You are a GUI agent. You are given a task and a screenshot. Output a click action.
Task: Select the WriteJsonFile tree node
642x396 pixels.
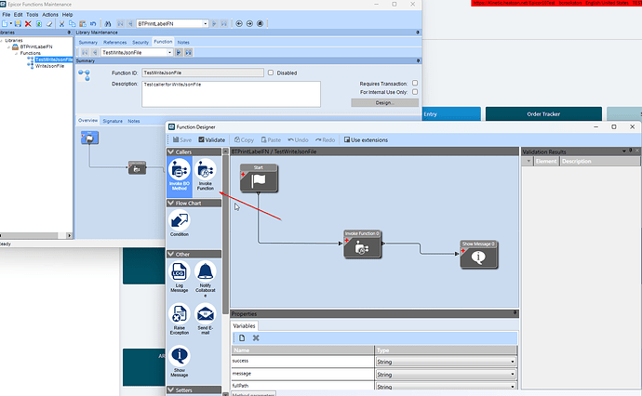click(x=49, y=66)
